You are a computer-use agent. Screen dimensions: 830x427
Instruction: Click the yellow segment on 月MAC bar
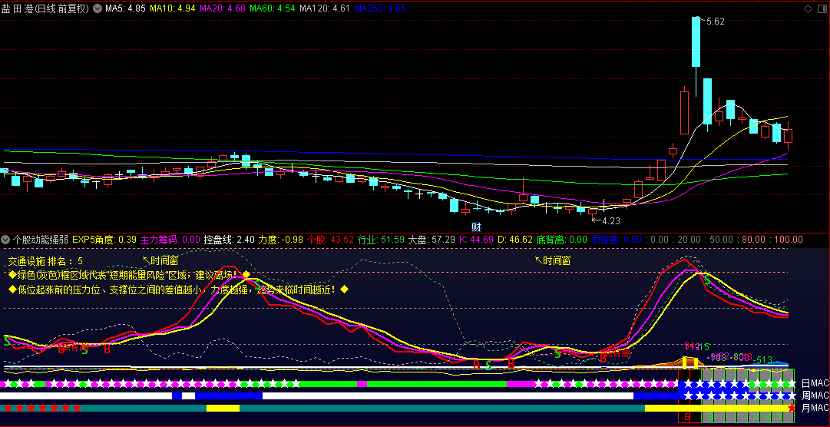[x=223, y=409]
